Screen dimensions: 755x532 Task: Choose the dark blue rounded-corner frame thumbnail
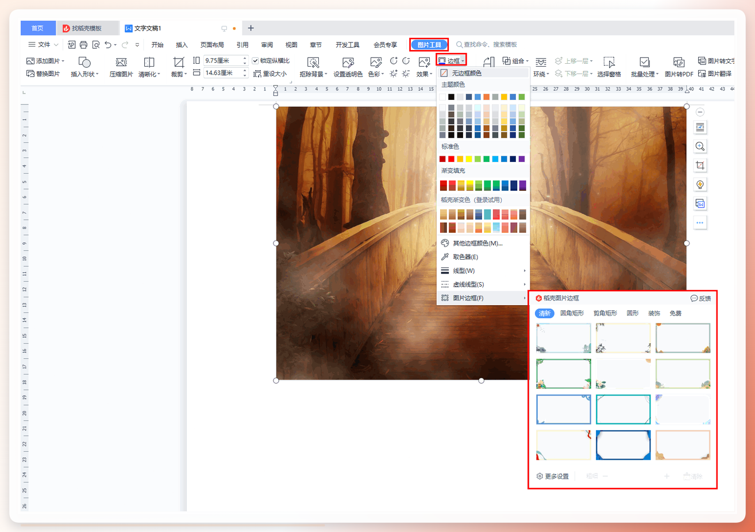[623, 445]
